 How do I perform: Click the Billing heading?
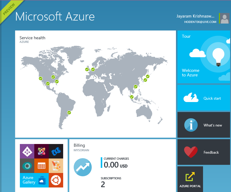click(x=79, y=146)
